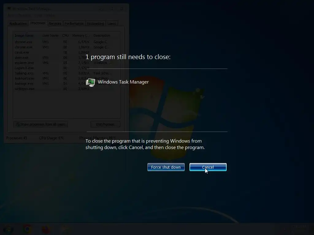
Task: Click Show processes from all users button
Action: pyautogui.click(x=40, y=124)
